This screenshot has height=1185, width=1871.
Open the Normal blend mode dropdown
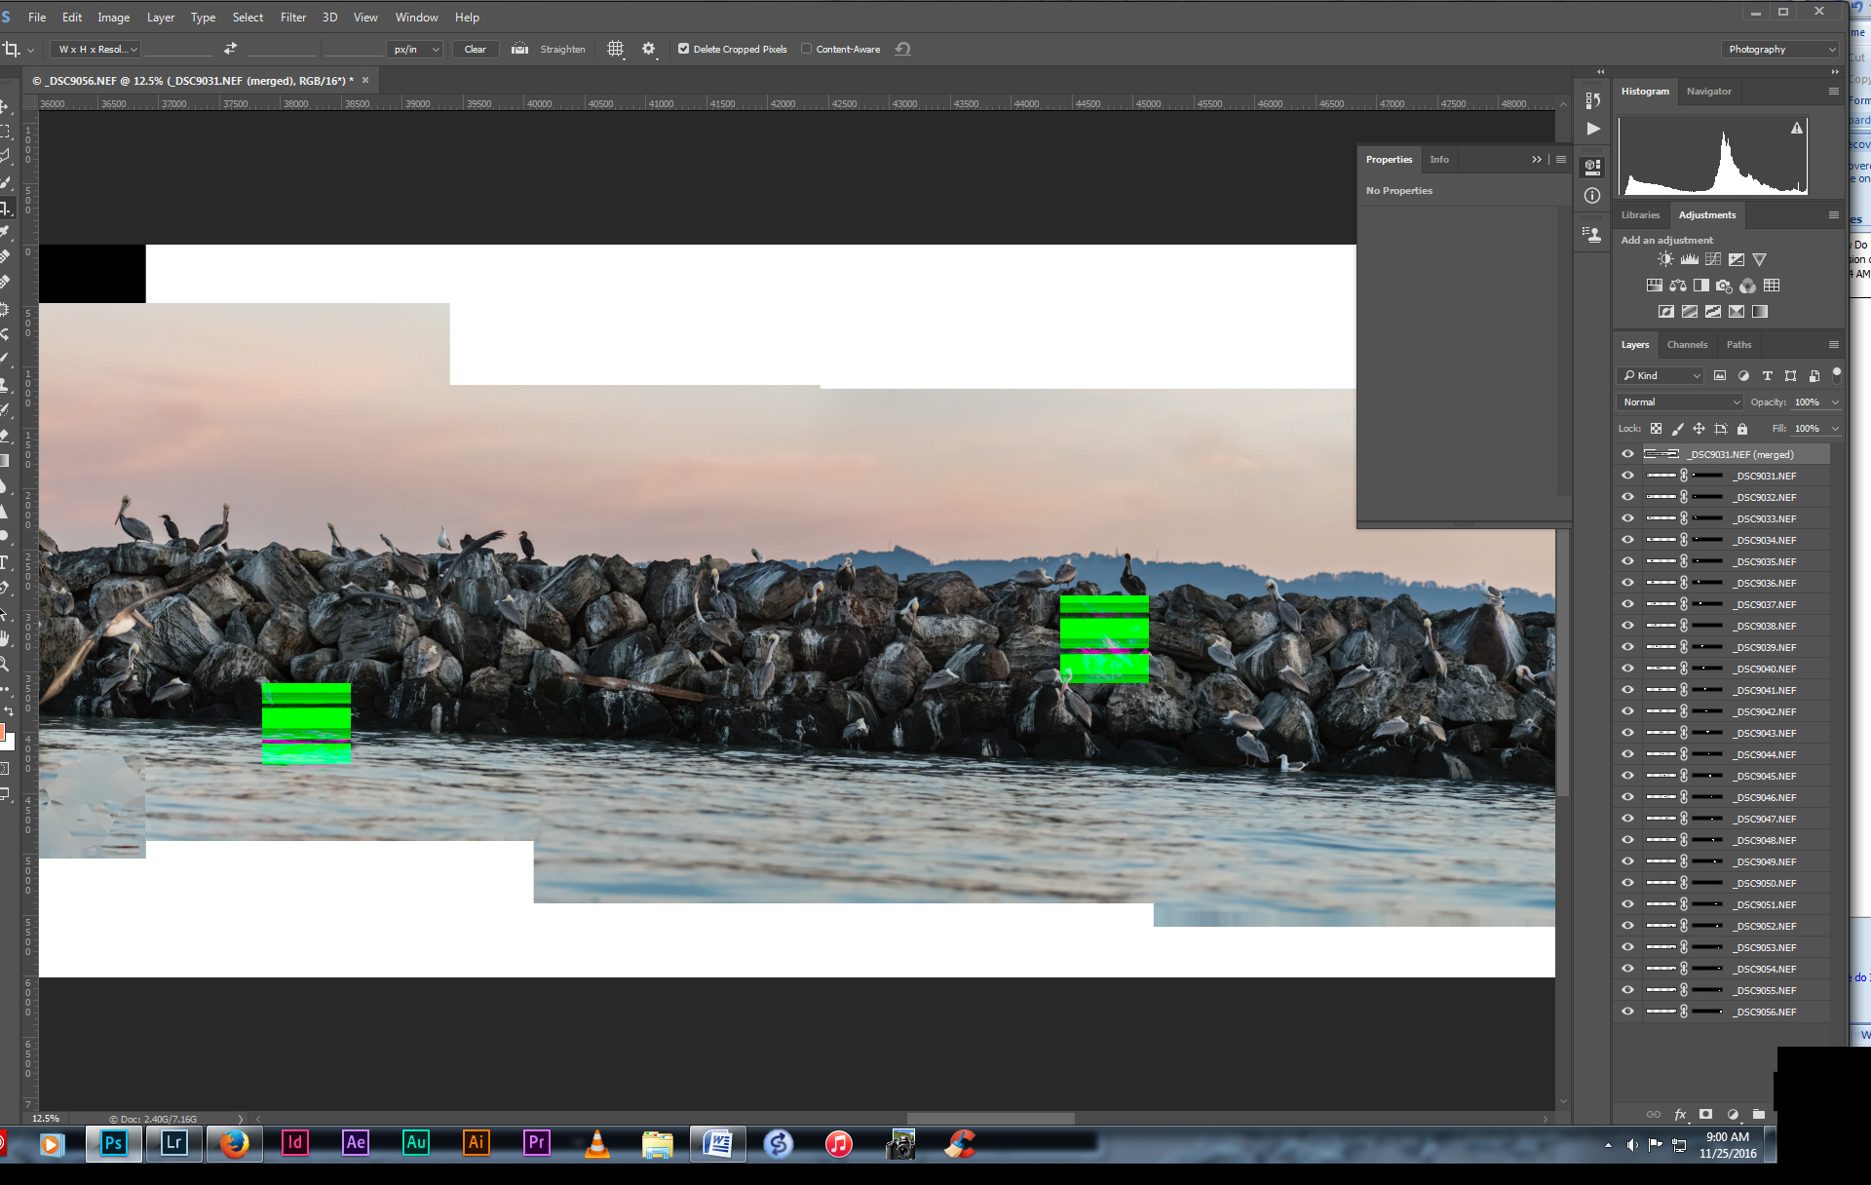coord(1681,401)
